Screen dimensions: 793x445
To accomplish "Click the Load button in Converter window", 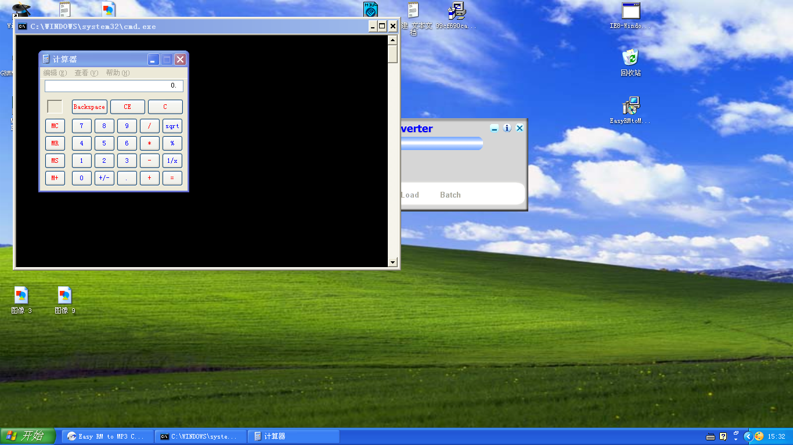I will tap(410, 195).
